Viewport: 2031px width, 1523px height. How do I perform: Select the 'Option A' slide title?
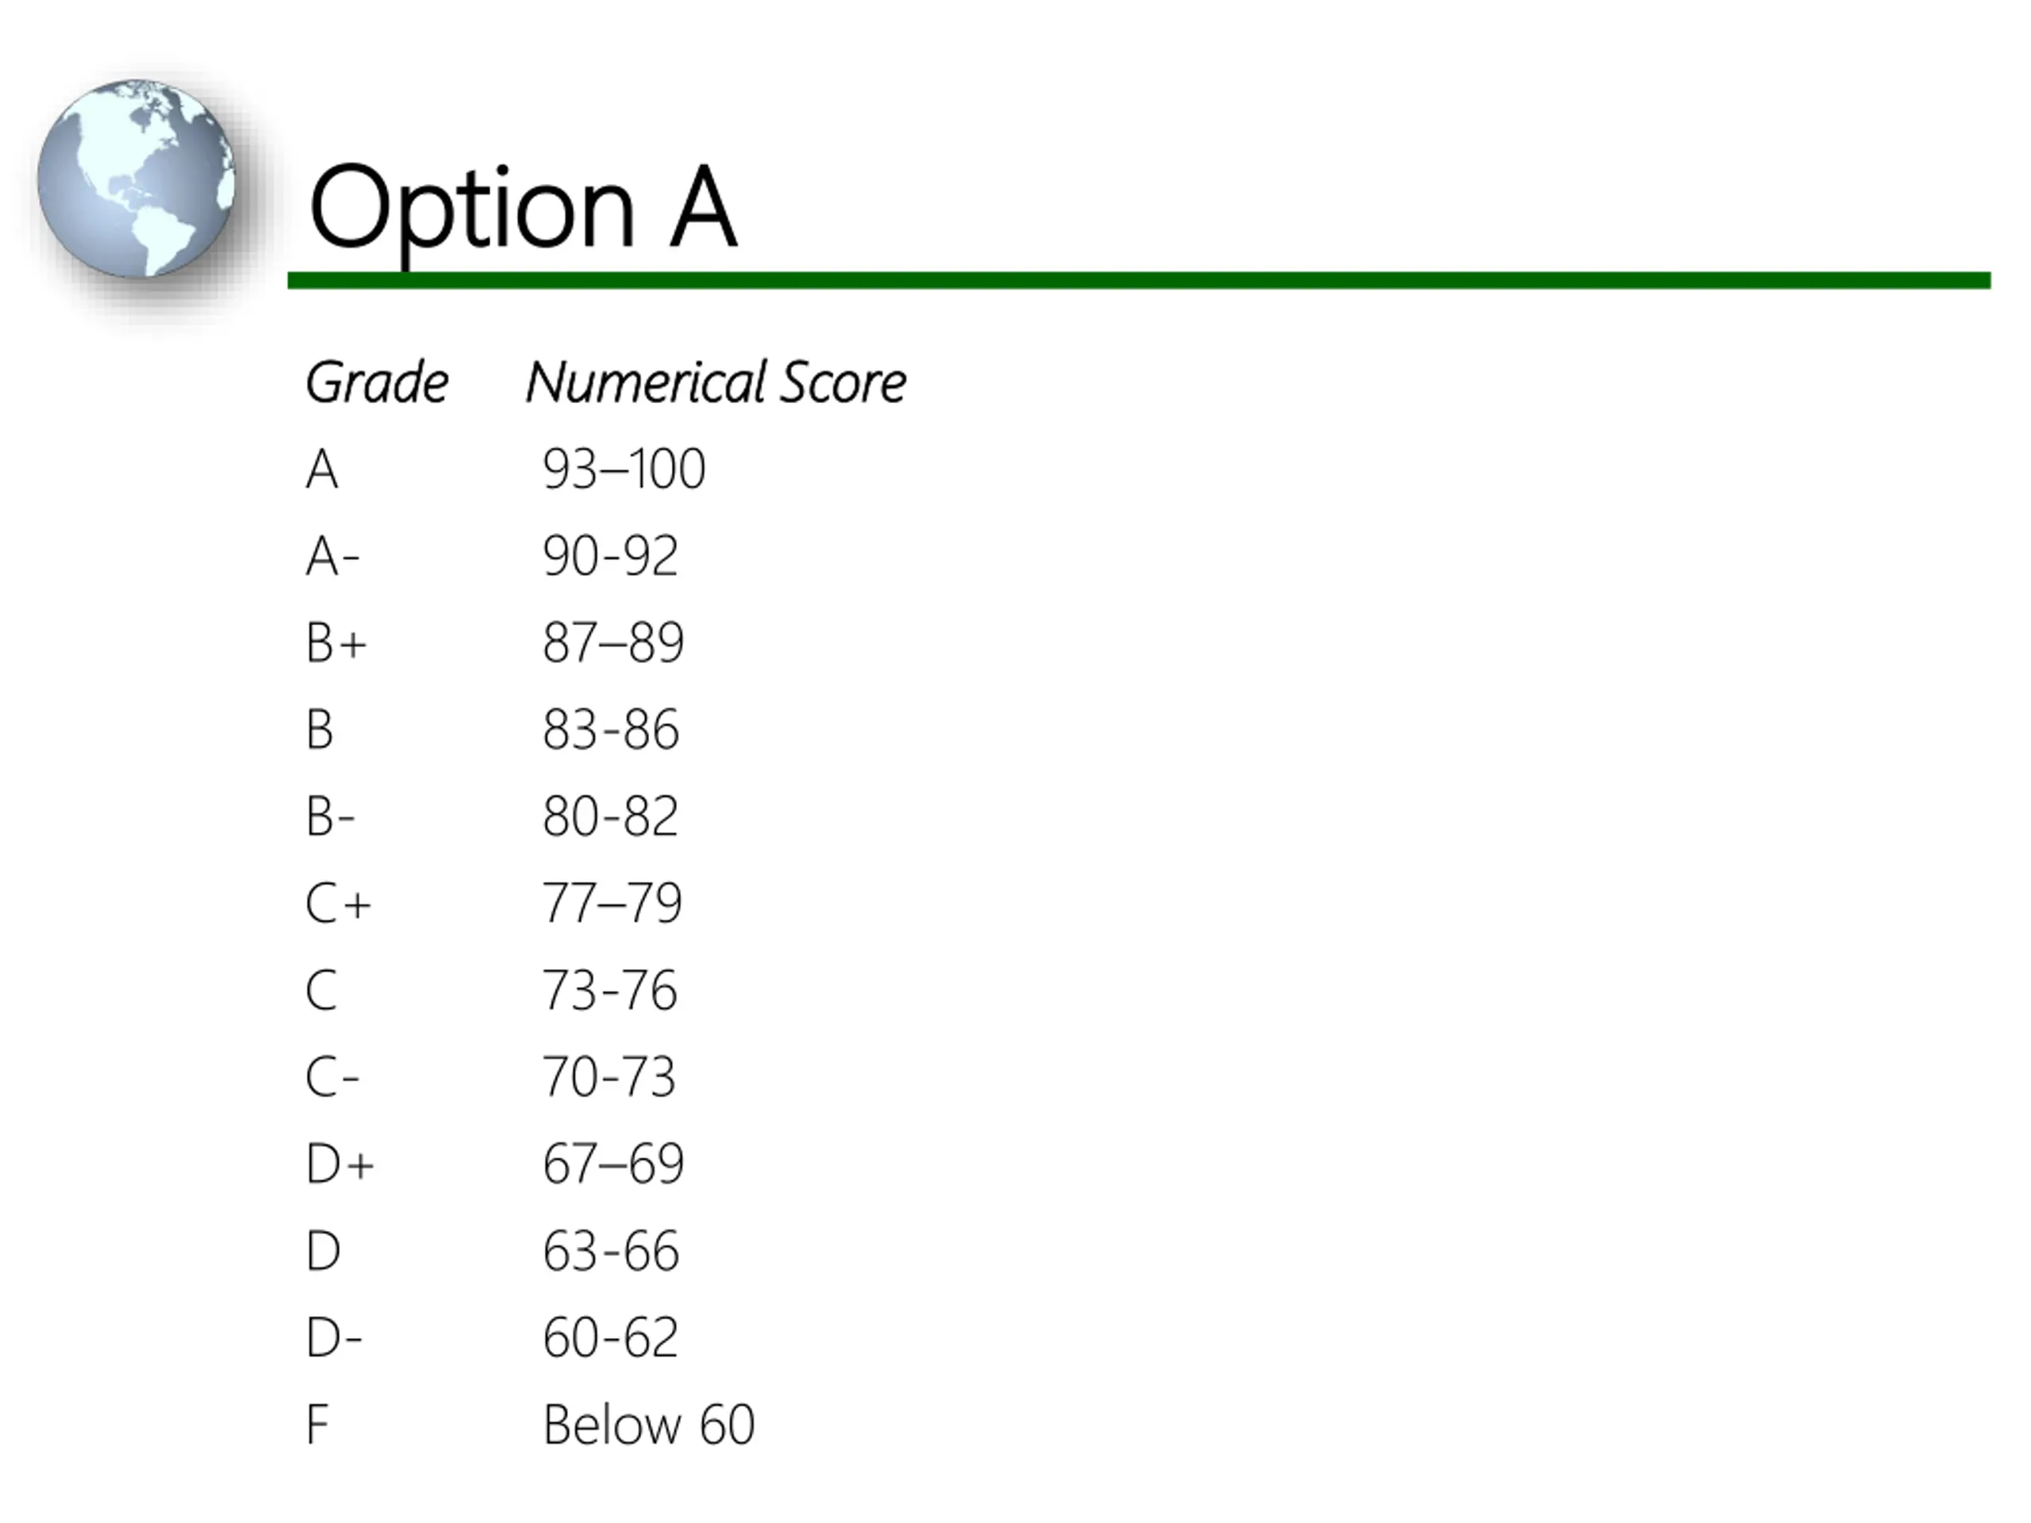pos(523,209)
